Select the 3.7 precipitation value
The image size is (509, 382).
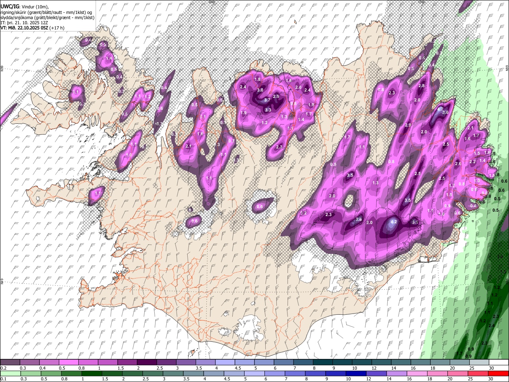coord(267,100)
